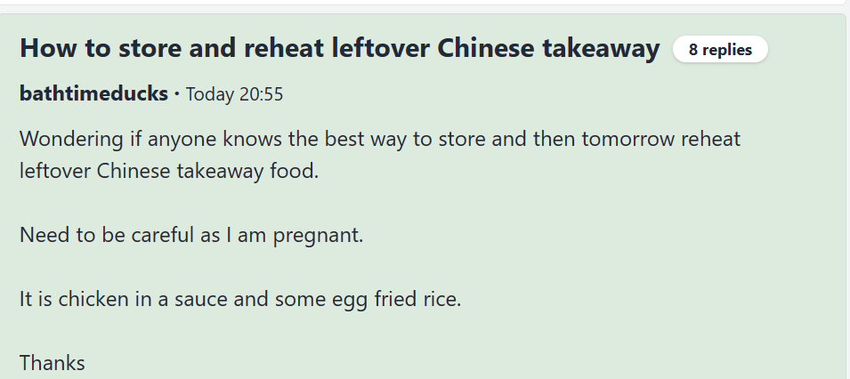This screenshot has height=379, width=850.
Task: Click the dot separator after bathtimeducks
Action: click(177, 93)
